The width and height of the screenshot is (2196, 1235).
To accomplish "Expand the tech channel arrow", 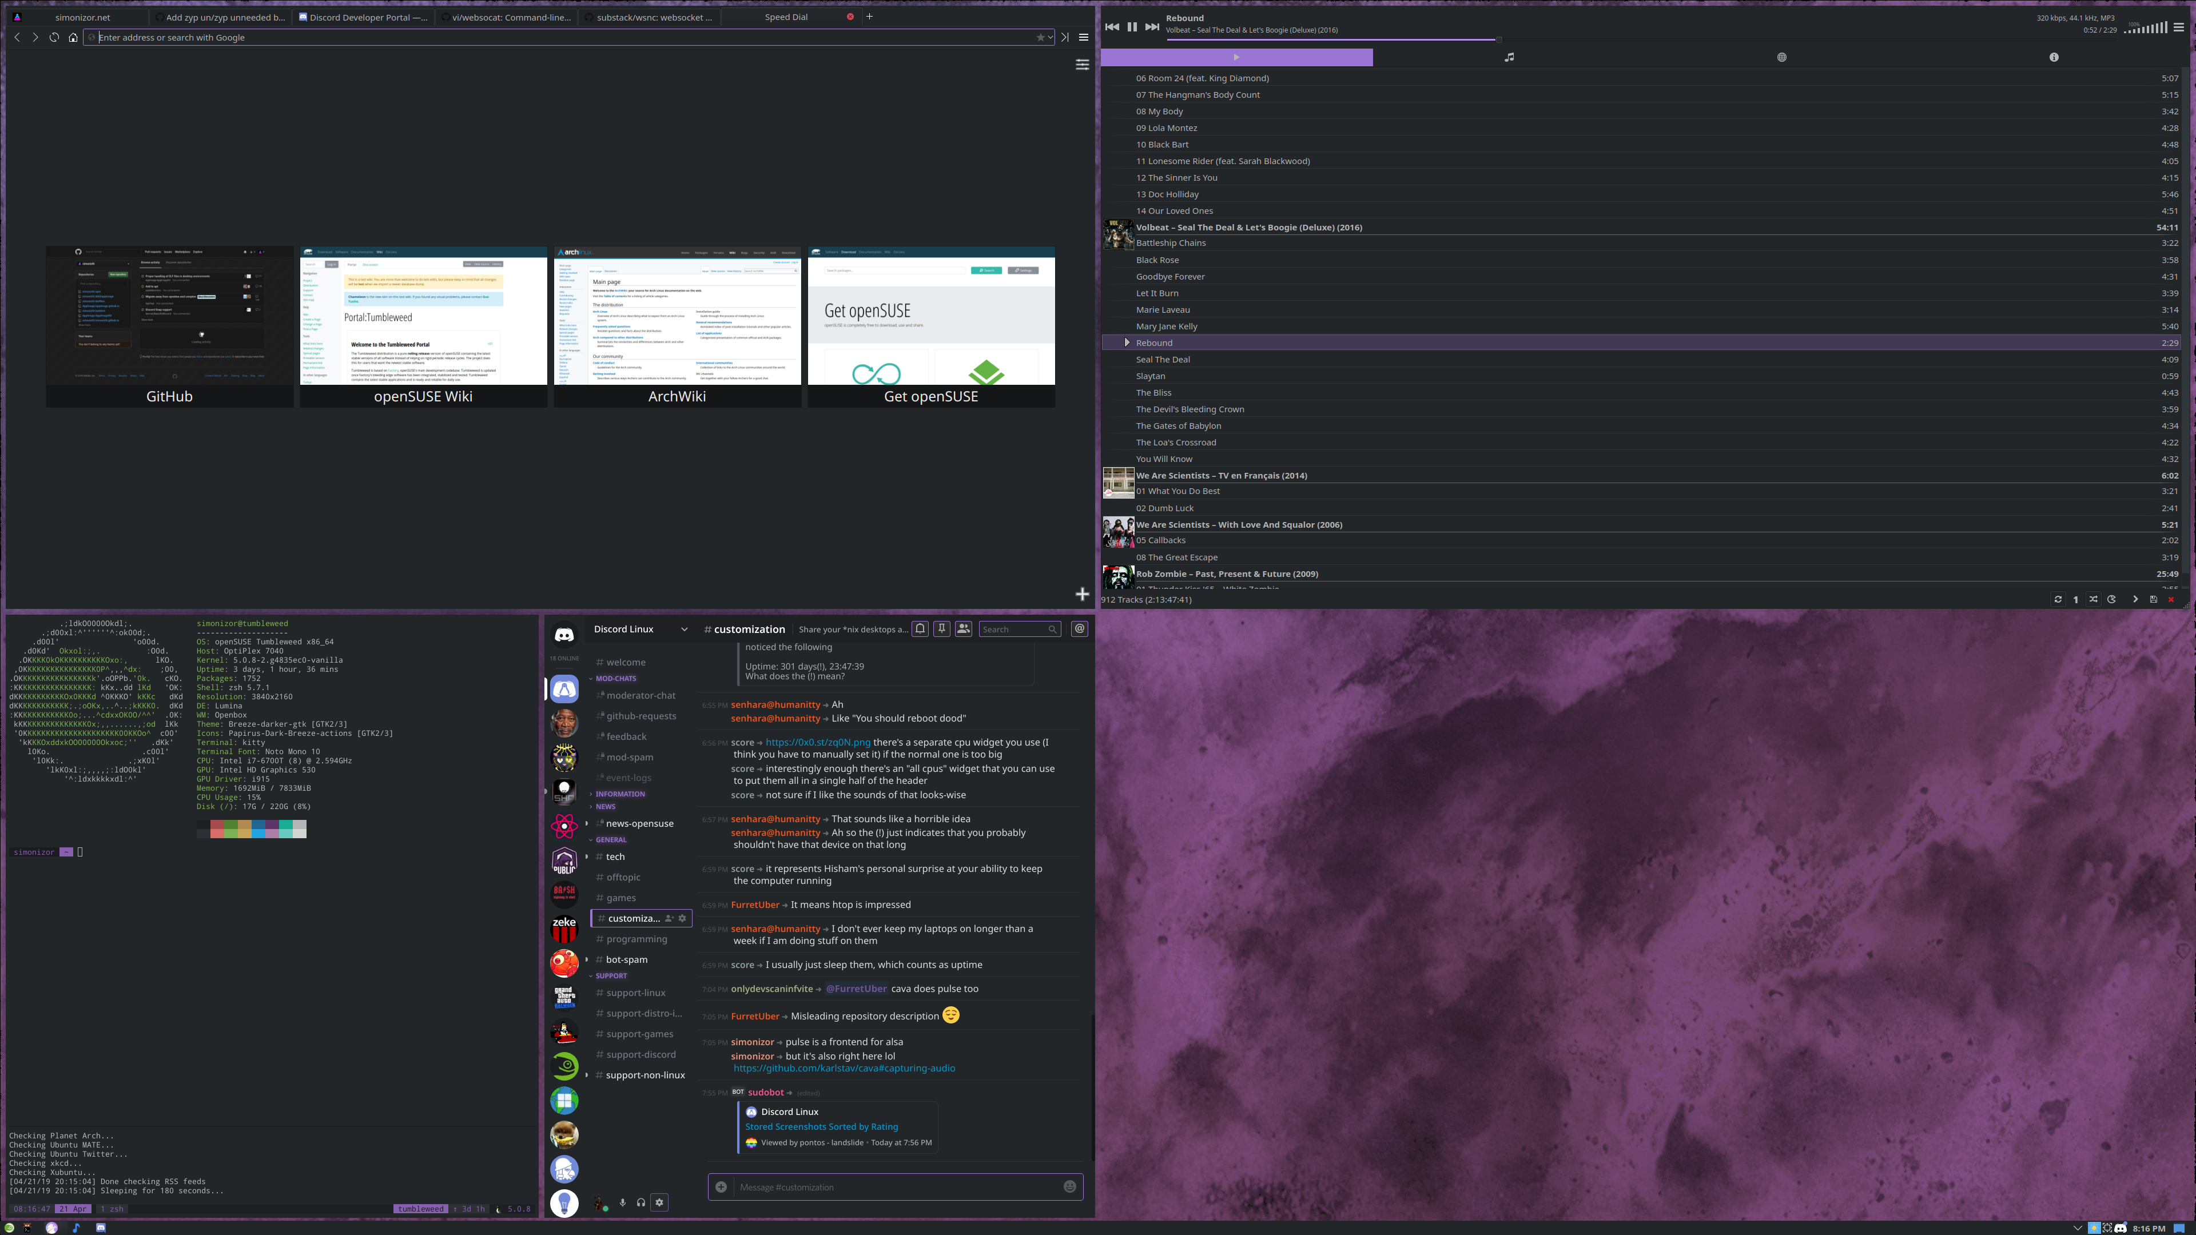I will pos(587,856).
